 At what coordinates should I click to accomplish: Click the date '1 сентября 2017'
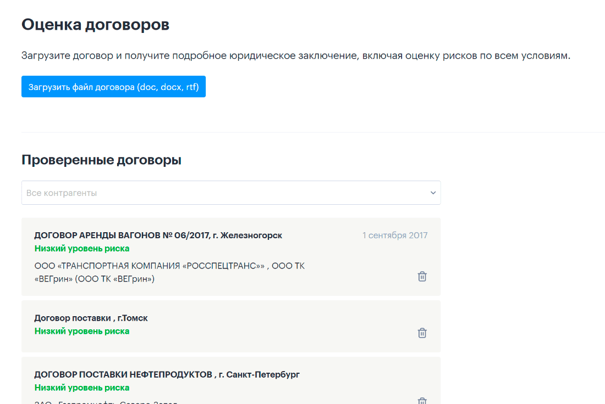click(394, 235)
